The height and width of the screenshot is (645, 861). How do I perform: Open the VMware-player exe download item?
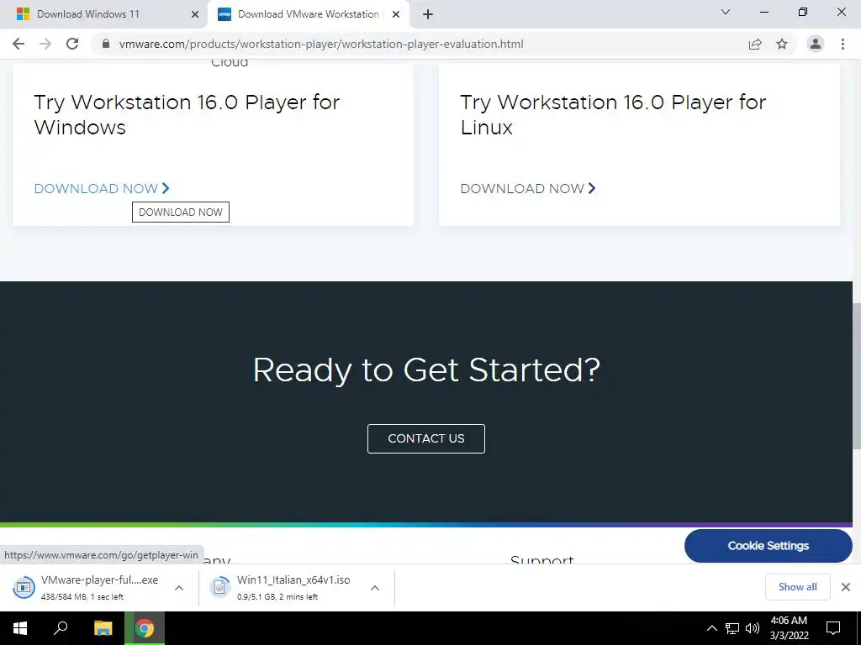click(87, 587)
